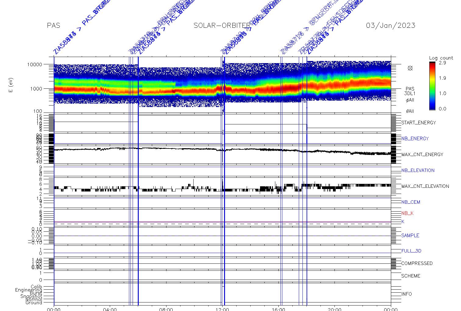Click the 10000 tick label on the energy axis
Image resolution: width=461 pixels, height=311 pixels.
(35, 65)
